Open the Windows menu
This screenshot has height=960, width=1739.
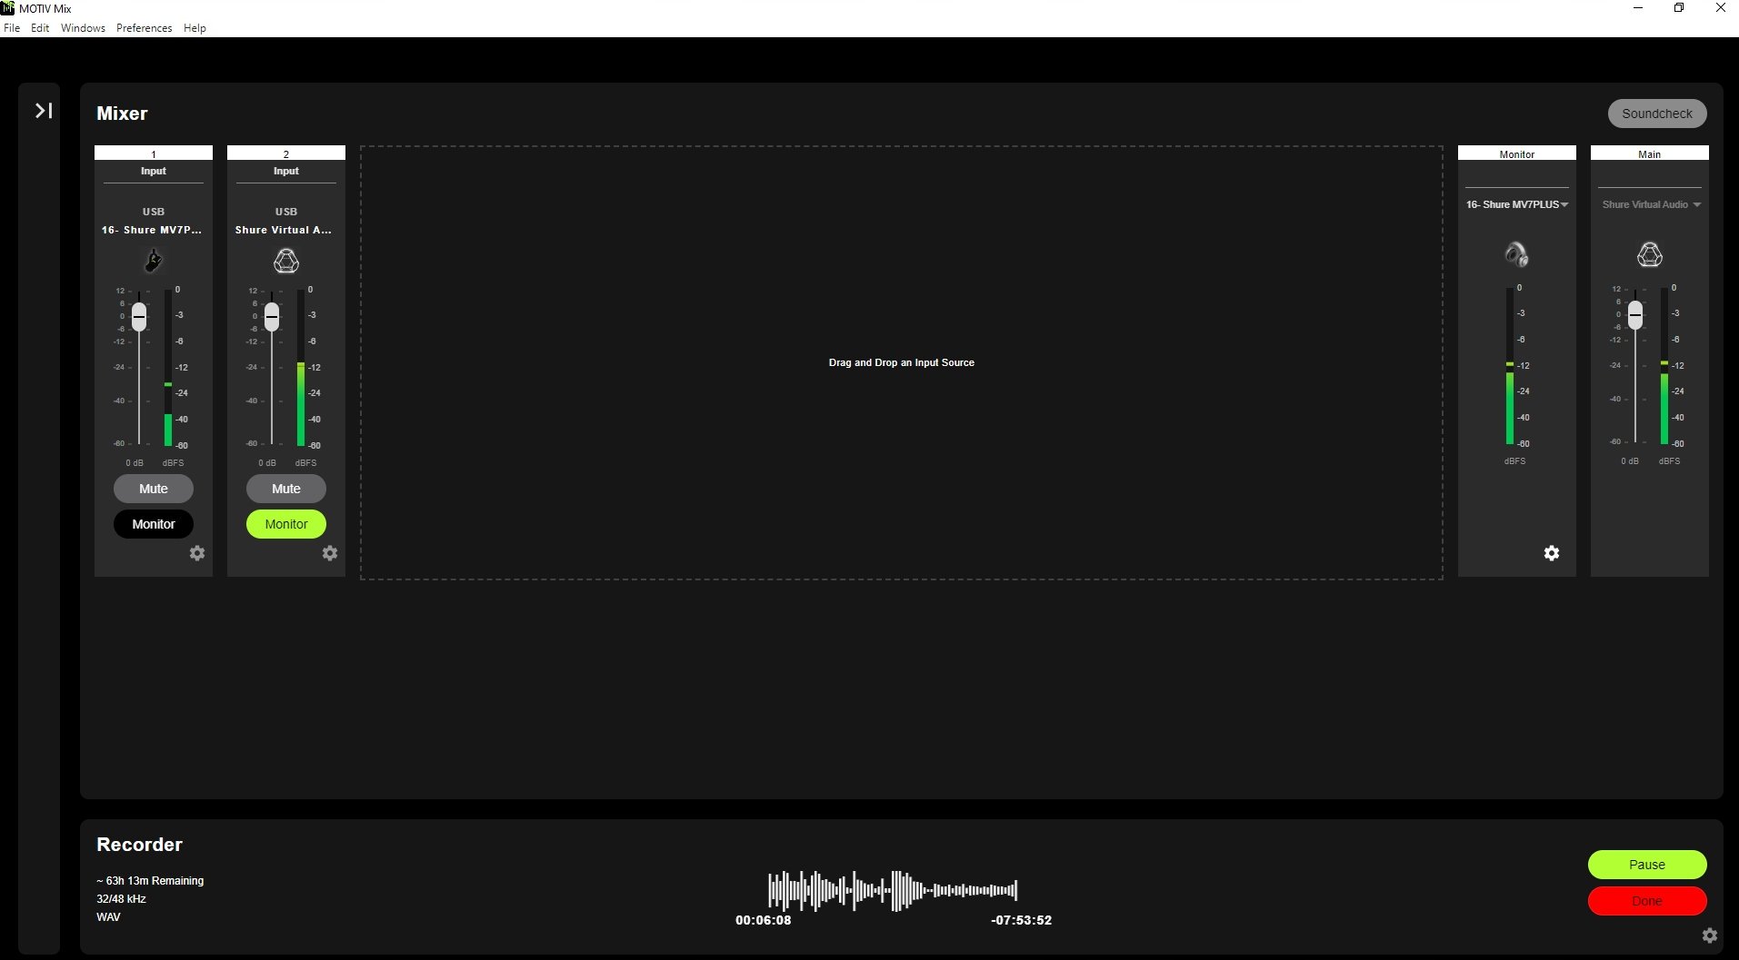point(83,28)
